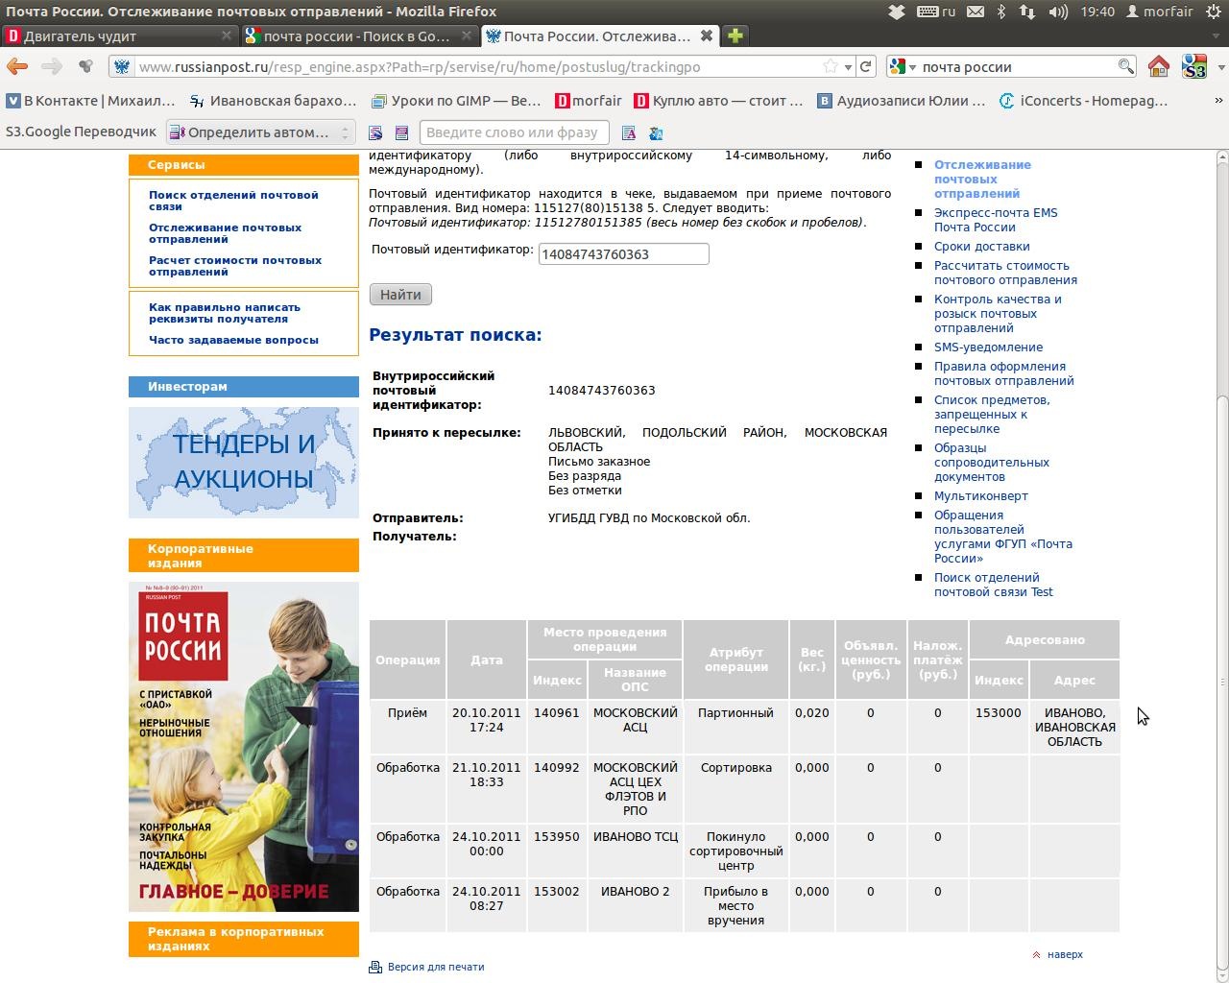1229x983 pixels.
Task: Open the URL history dropdown arrow
Action: click(848, 67)
